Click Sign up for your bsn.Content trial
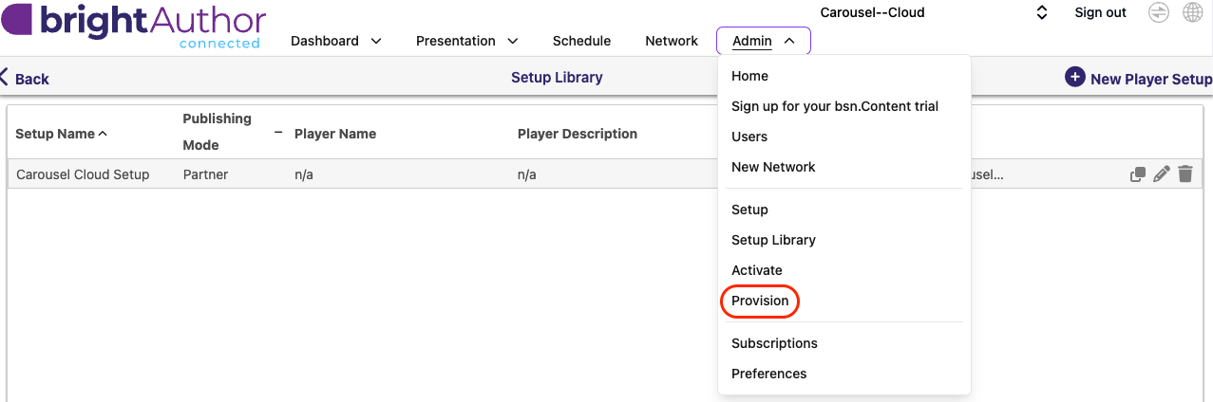The height and width of the screenshot is (402, 1213). 835,106
